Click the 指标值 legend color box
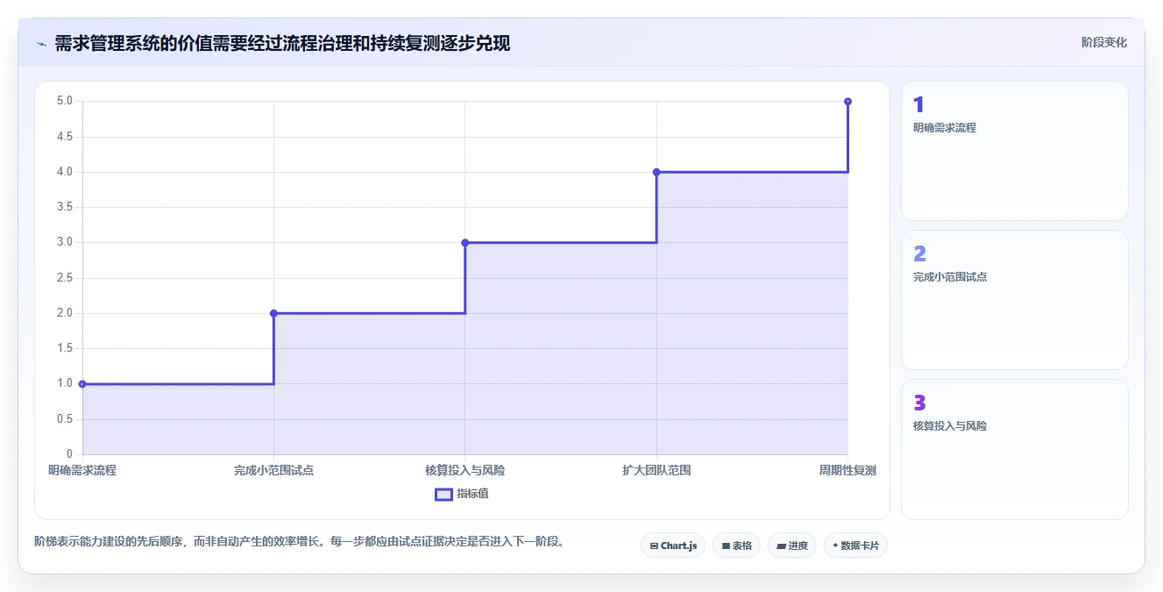Viewport: 1163px width, 592px height. (443, 494)
